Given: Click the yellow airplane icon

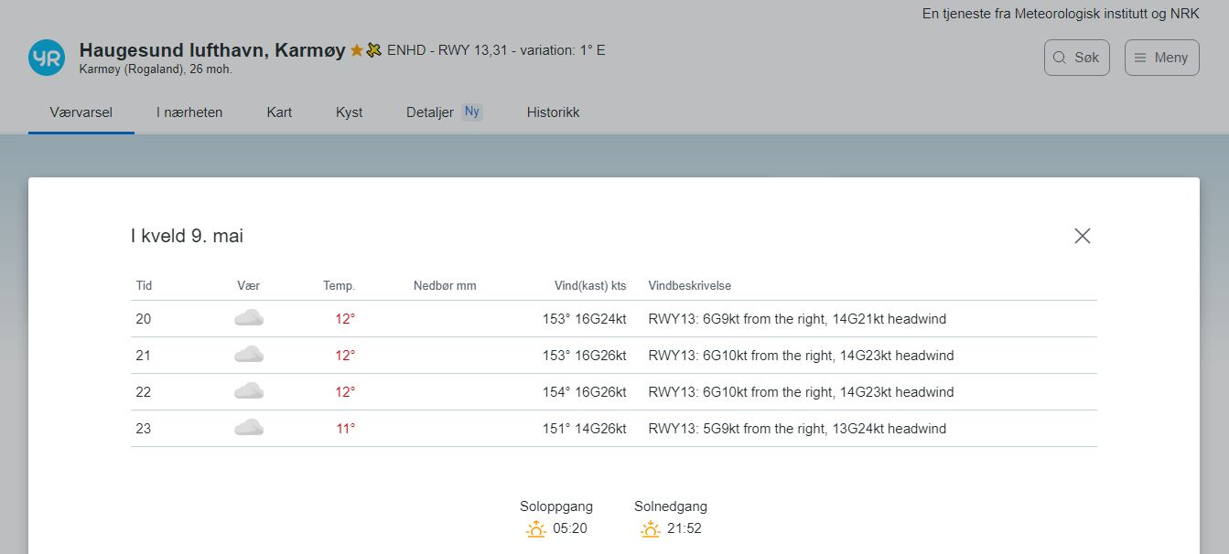Looking at the screenshot, I should [373, 50].
